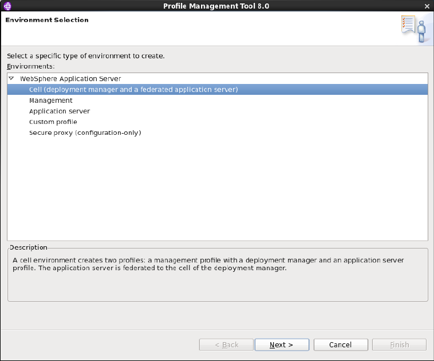Click the cell environment description text

pyautogui.click(x=208, y=264)
